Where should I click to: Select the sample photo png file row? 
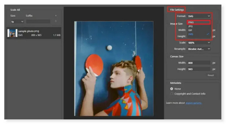(x=34, y=33)
